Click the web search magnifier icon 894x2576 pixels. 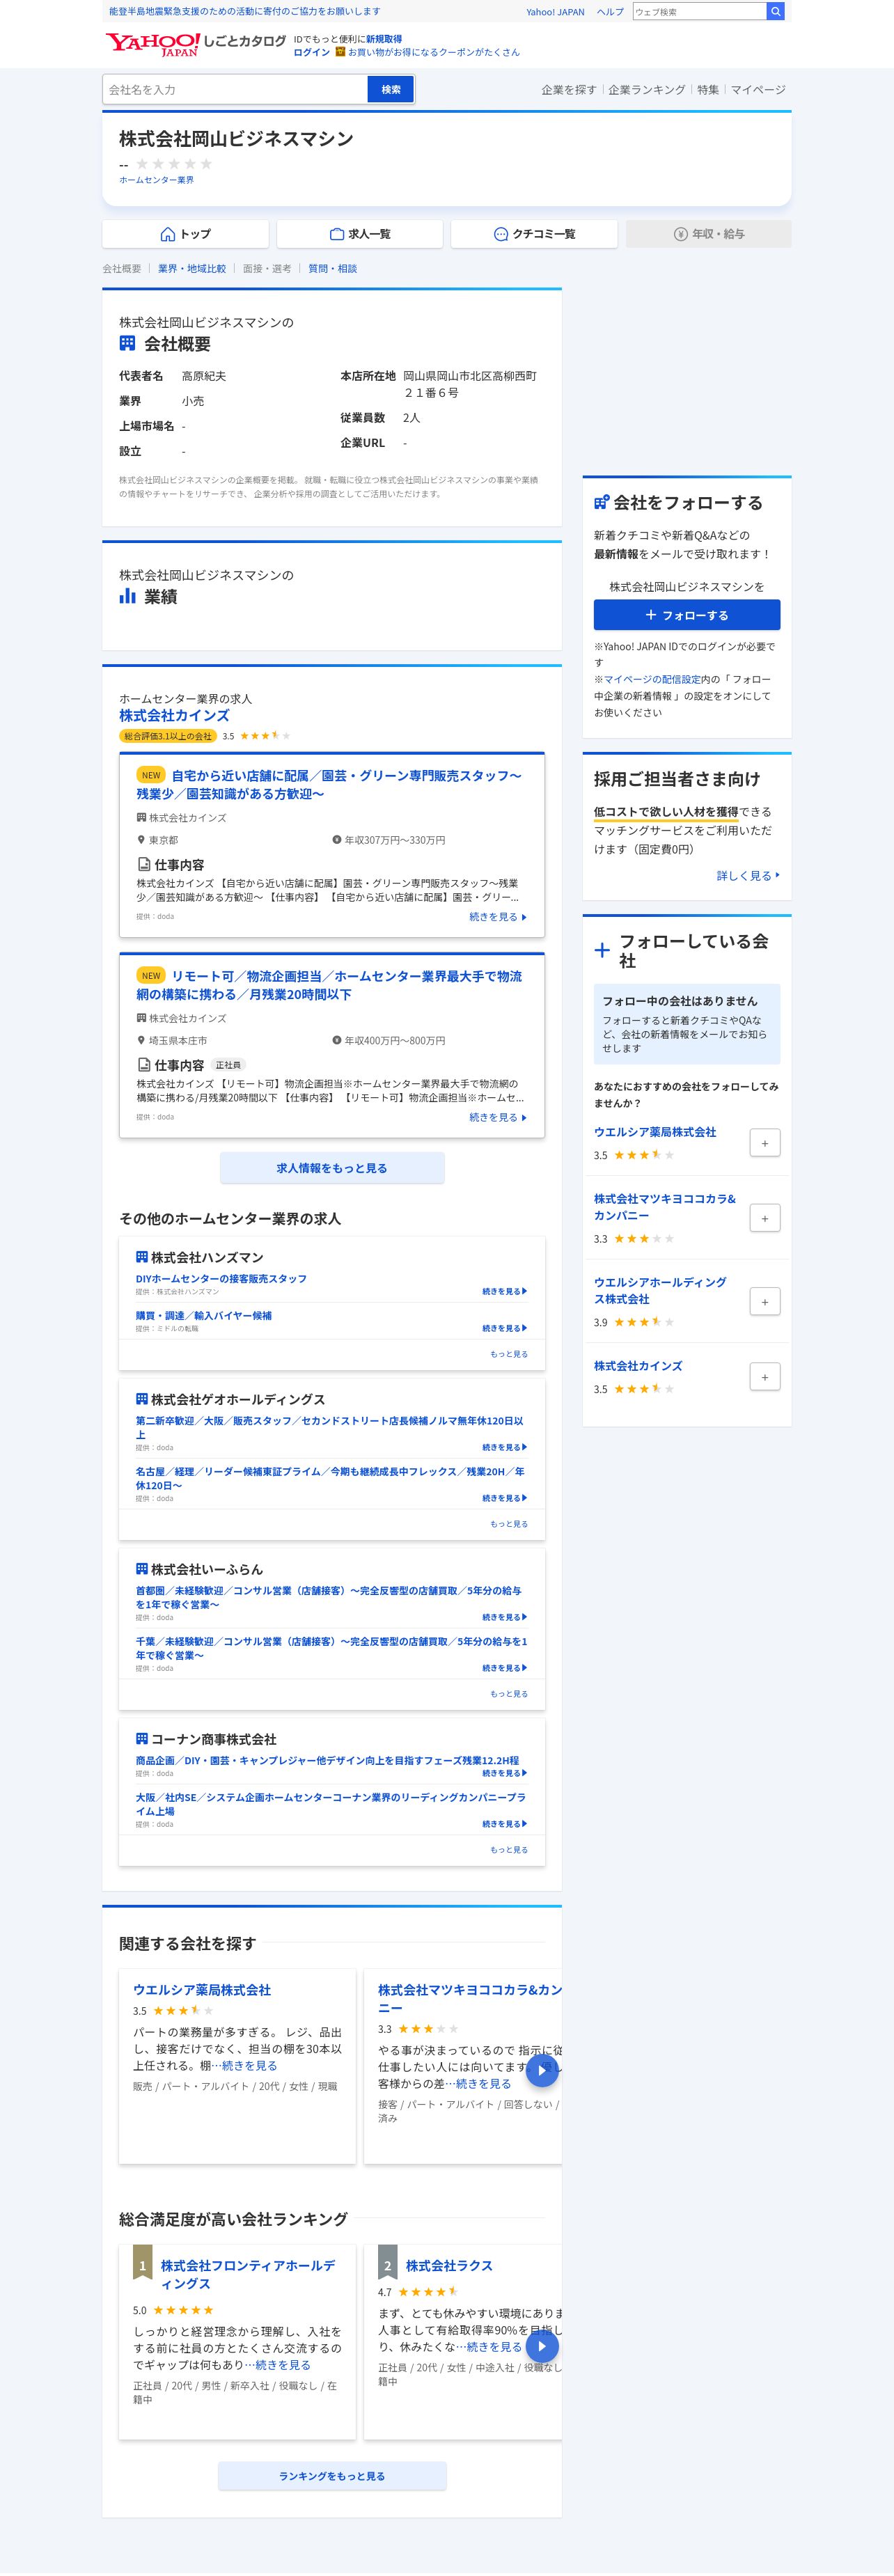pos(775,11)
